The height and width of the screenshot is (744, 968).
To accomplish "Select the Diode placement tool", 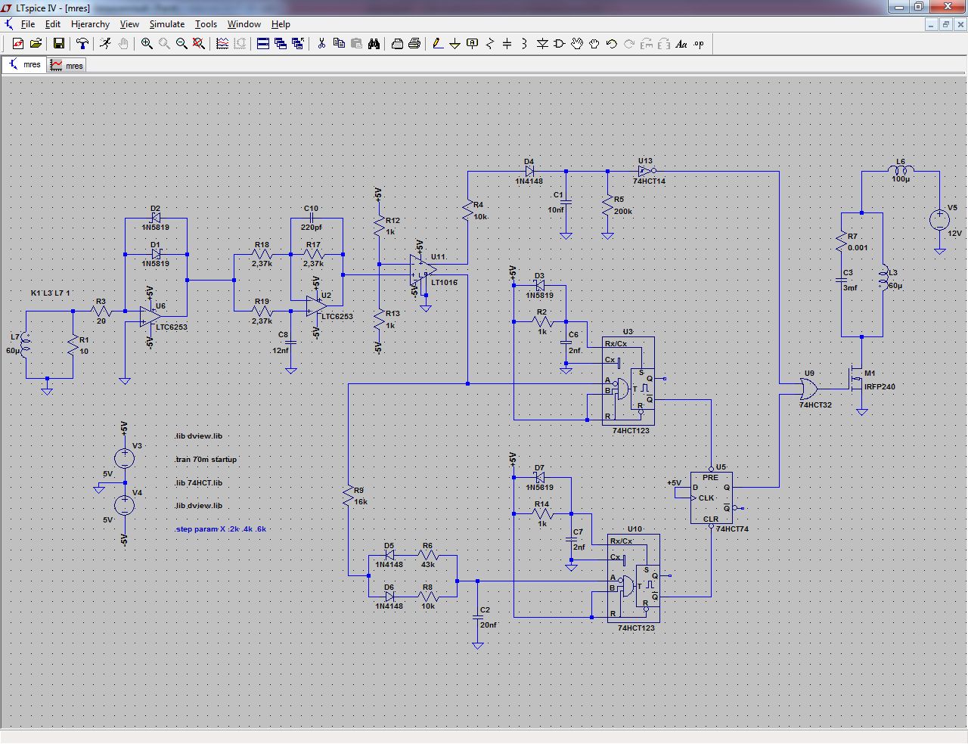I will tap(542, 44).
